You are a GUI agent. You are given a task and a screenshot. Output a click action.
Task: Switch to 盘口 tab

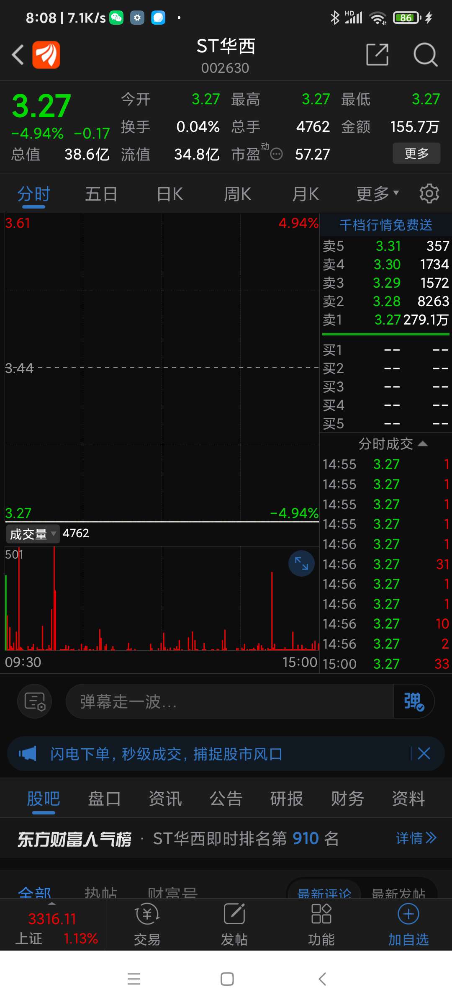[x=104, y=799]
